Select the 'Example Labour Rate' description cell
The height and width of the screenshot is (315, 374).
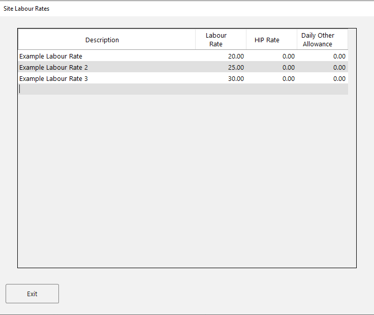pyautogui.click(x=107, y=55)
